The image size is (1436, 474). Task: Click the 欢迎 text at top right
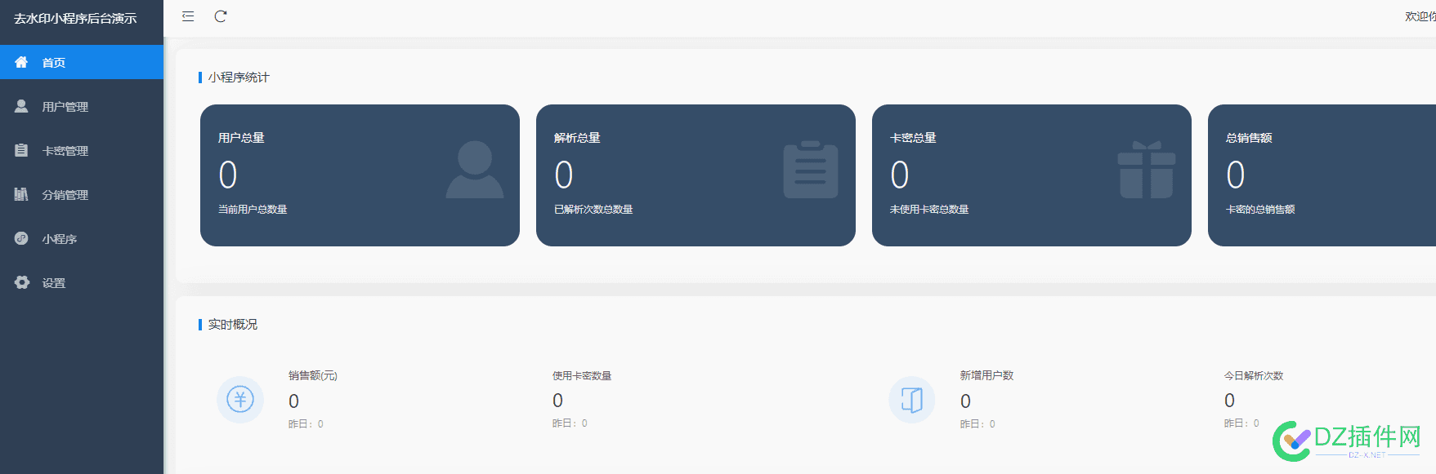pyautogui.click(x=1420, y=16)
